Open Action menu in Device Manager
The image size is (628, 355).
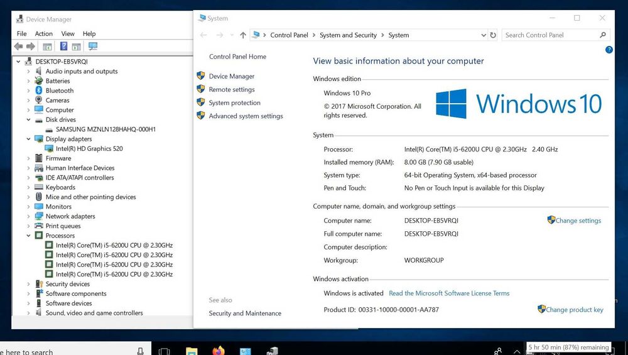pos(44,34)
